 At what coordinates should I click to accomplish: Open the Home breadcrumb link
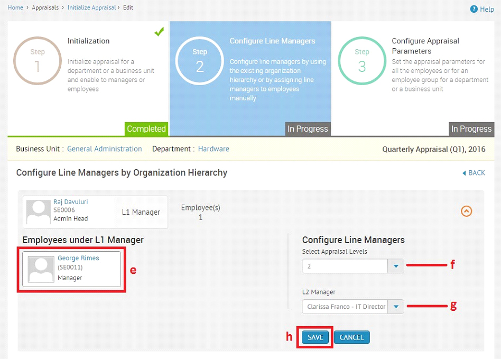click(15, 7)
